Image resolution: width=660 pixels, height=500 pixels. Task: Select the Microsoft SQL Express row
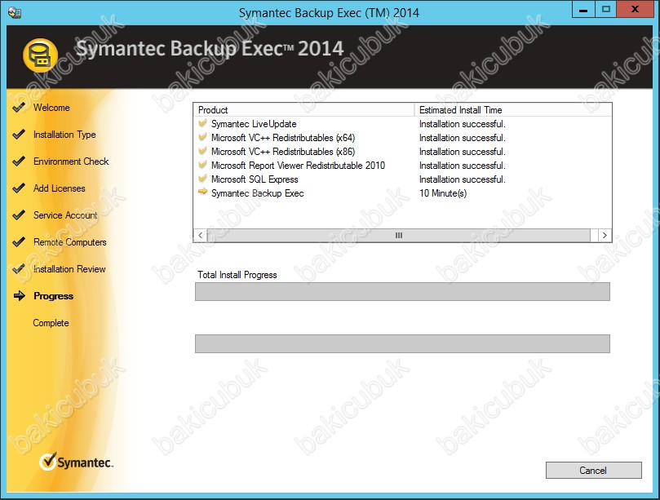tap(255, 179)
